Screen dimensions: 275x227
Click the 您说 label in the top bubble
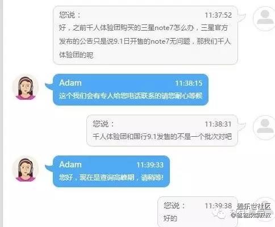coord(70,15)
